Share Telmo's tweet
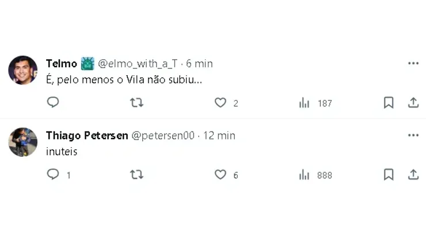Image resolution: width=426 pixels, height=239 pixels. point(413,103)
